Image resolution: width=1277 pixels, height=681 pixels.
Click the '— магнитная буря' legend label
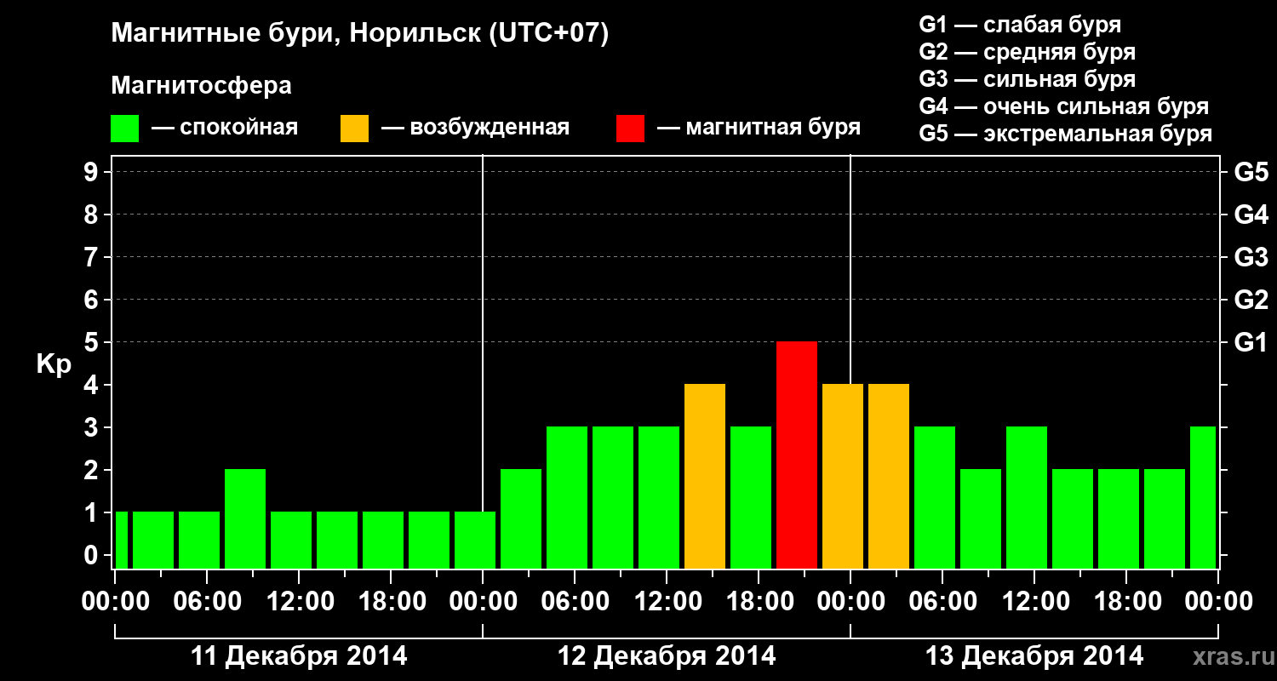click(x=759, y=129)
